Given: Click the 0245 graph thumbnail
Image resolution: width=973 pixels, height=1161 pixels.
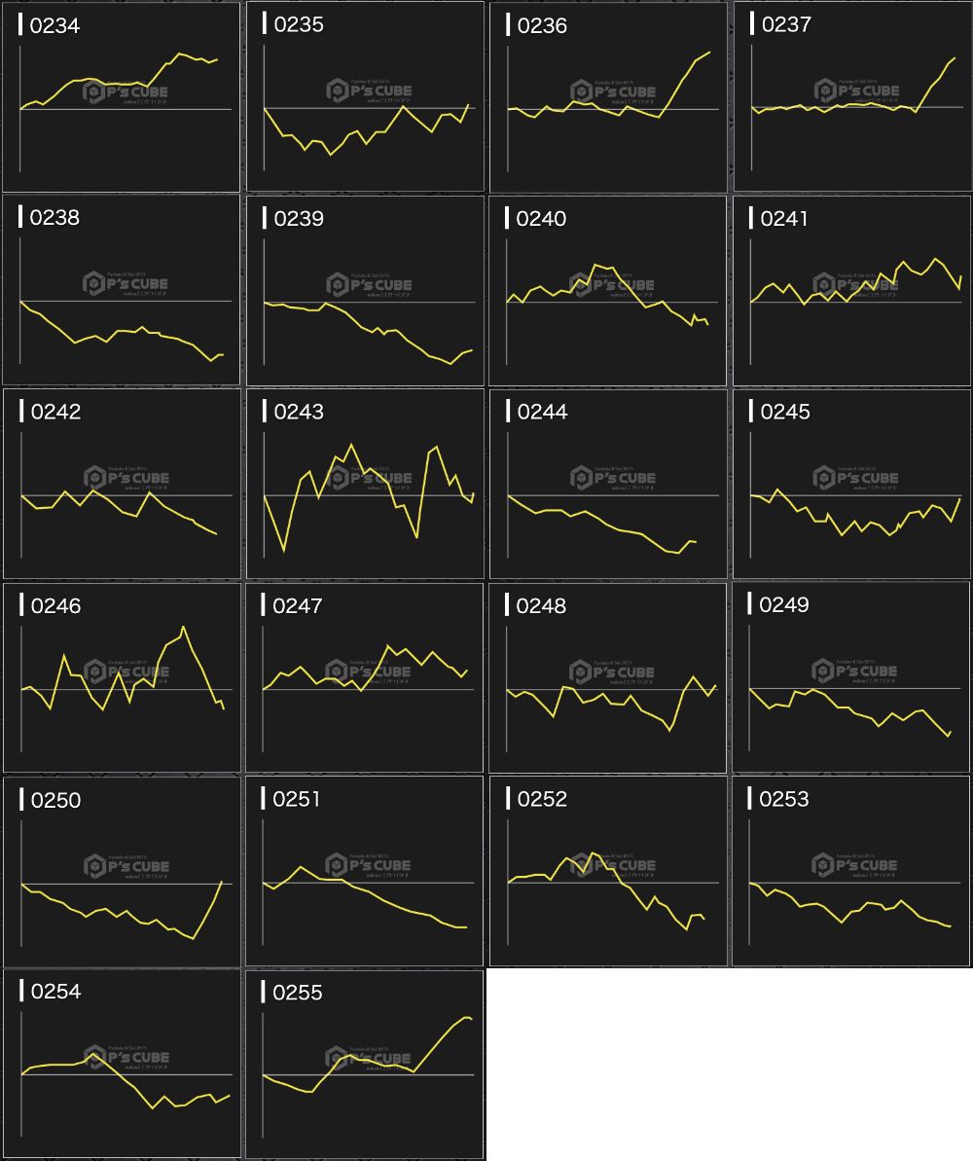Looking at the screenshot, I should click(851, 485).
